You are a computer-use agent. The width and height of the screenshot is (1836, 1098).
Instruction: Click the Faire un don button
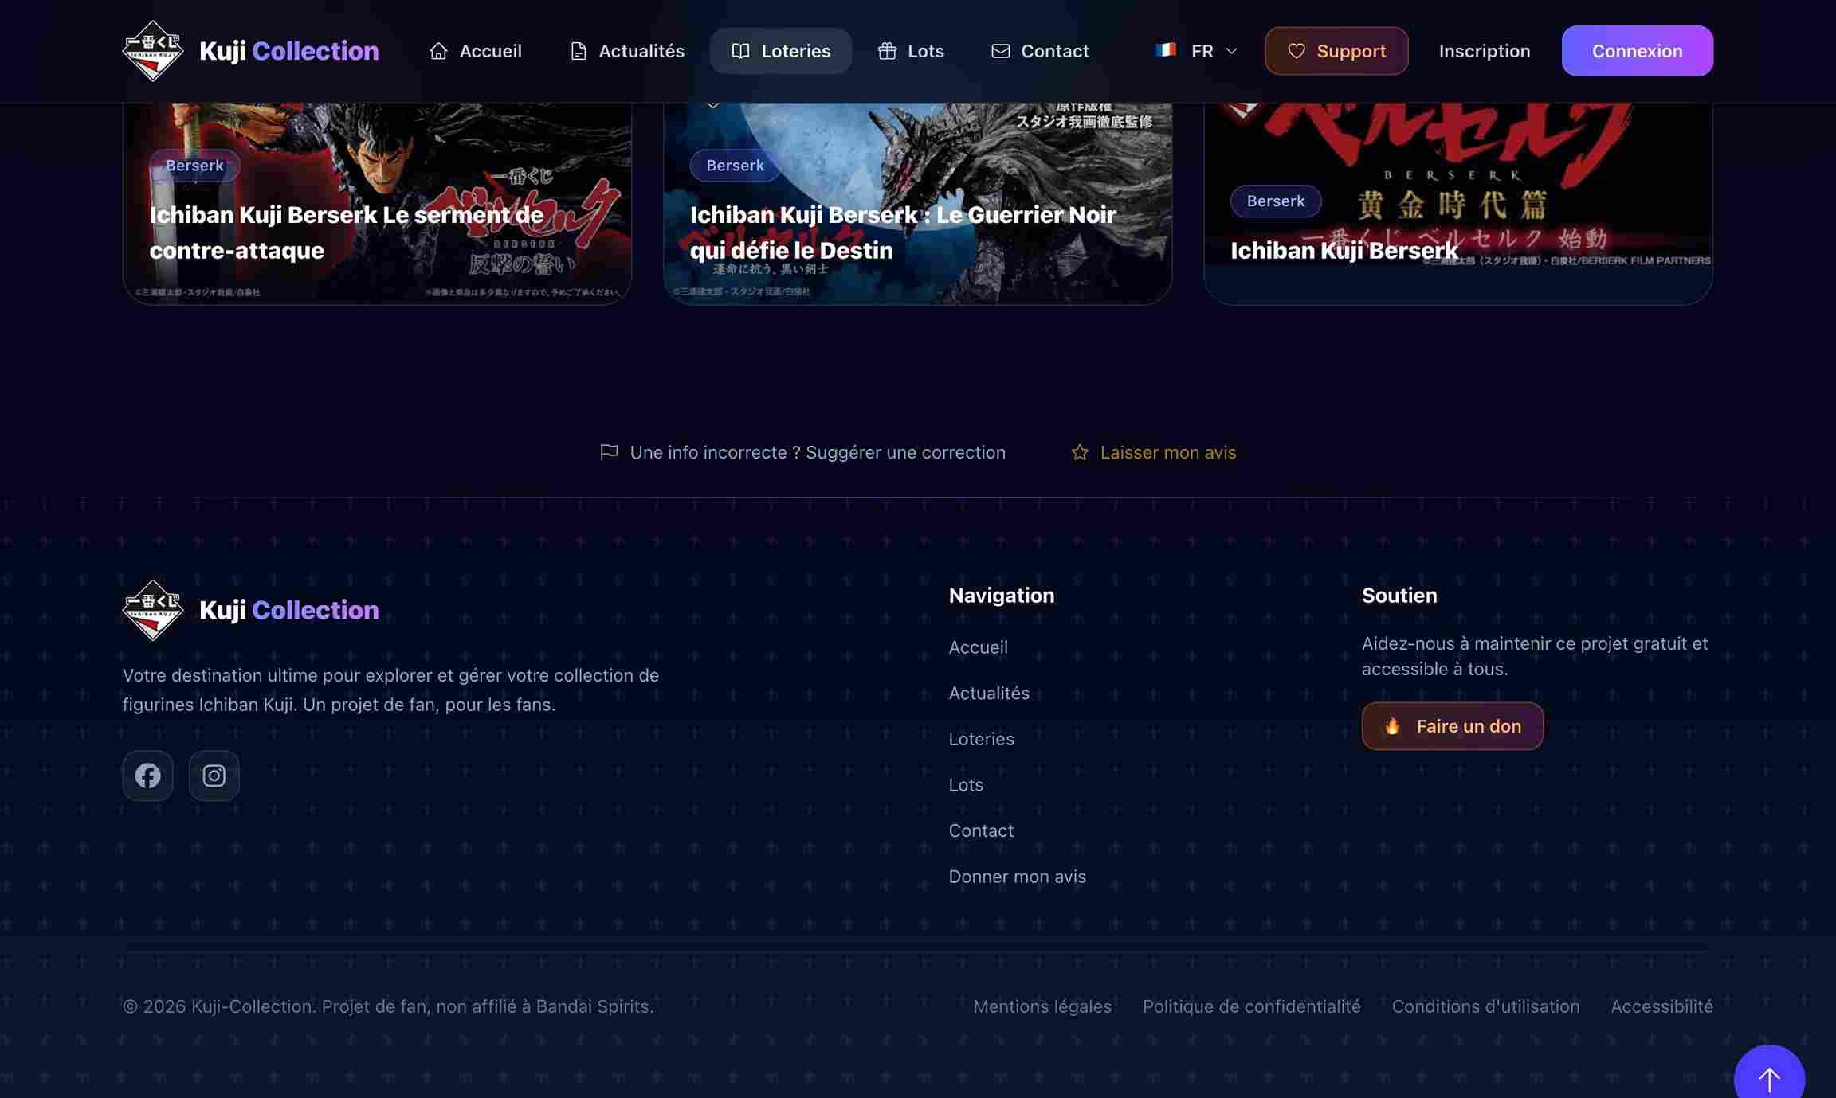1452,725
